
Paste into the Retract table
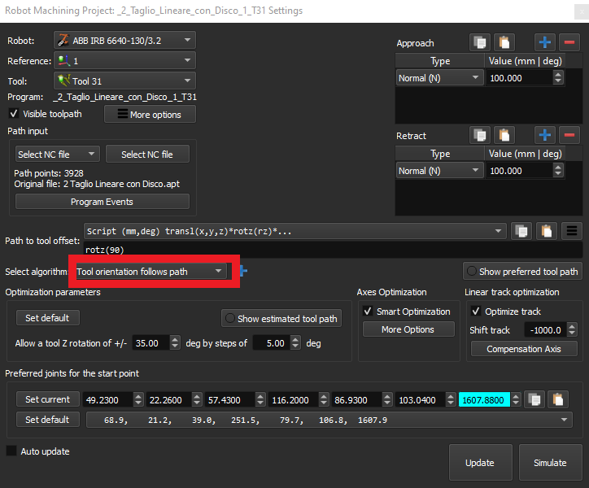[x=505, y=136]
